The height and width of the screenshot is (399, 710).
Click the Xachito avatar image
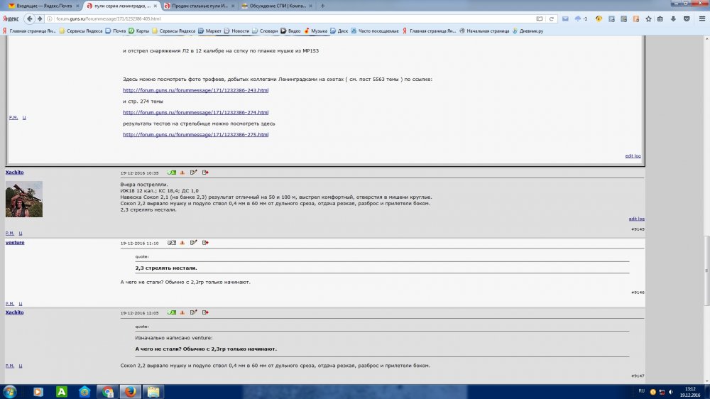(x=24, y=199)
